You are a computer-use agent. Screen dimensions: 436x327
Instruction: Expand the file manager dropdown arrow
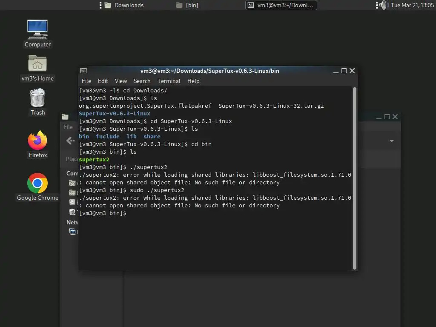(392, 141)
